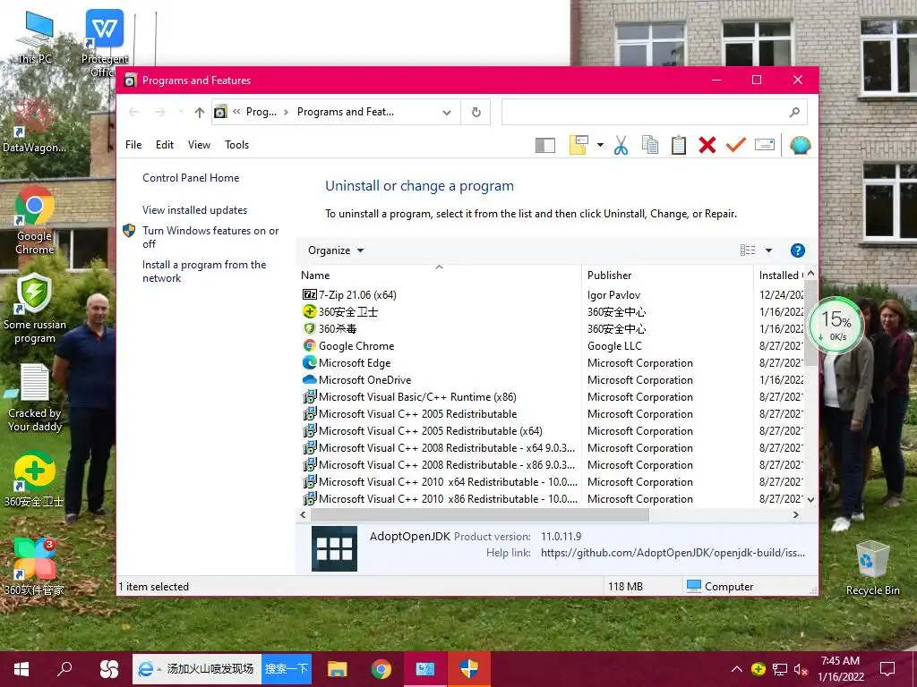Open the View menu
The height and width of the screenshot is (687, 917).
[x=199, y=145]
